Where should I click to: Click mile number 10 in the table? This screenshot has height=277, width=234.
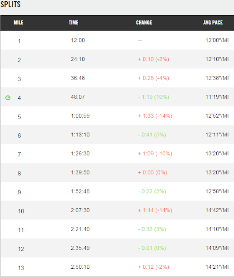click(x=21, y=211)
